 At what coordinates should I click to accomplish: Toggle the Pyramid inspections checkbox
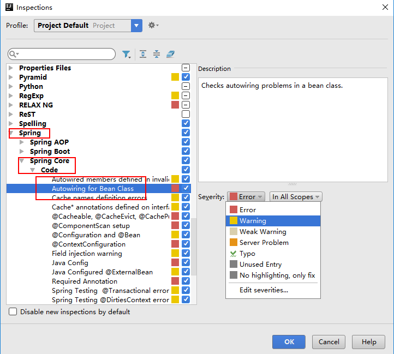pyautogui.click(x=186, y=77)
